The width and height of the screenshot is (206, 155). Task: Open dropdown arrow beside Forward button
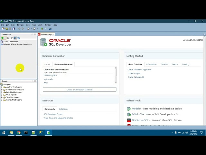pyautogui.click(x=37, y=29)
